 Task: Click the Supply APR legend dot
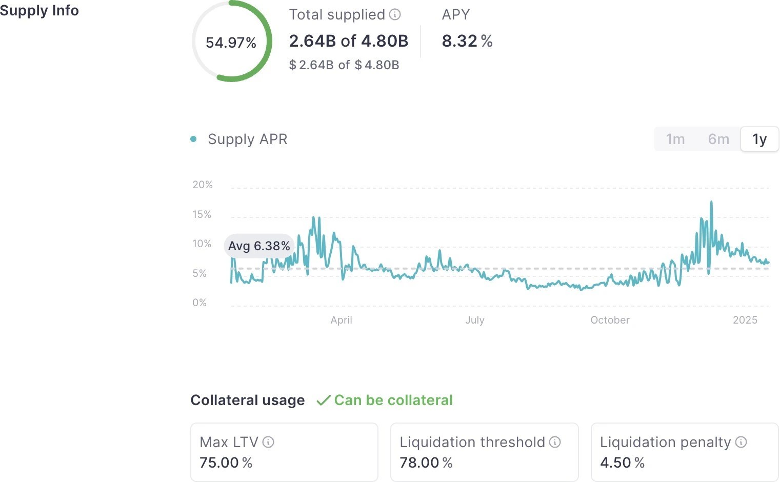pos(193,139)
